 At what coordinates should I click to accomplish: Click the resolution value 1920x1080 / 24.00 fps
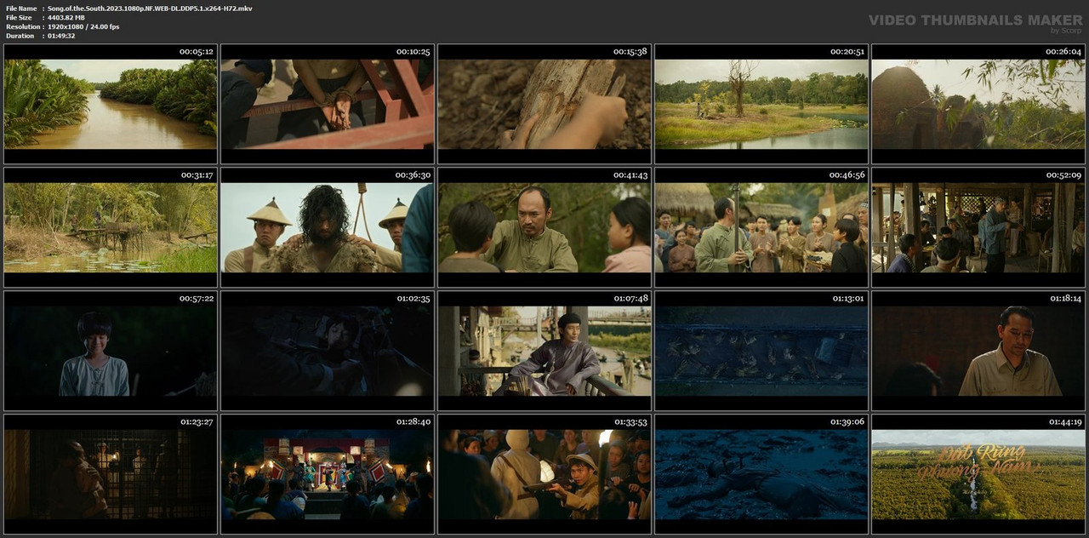click(83, 27)
